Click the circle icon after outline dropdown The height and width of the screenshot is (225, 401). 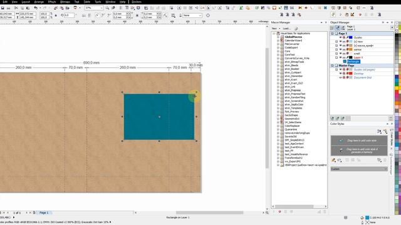coord(208,16)
